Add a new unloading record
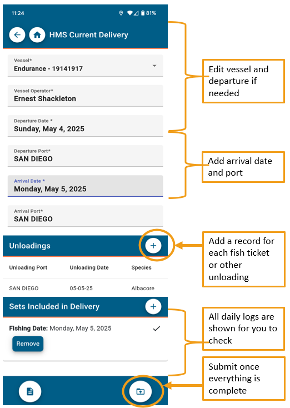 (153, 245)
